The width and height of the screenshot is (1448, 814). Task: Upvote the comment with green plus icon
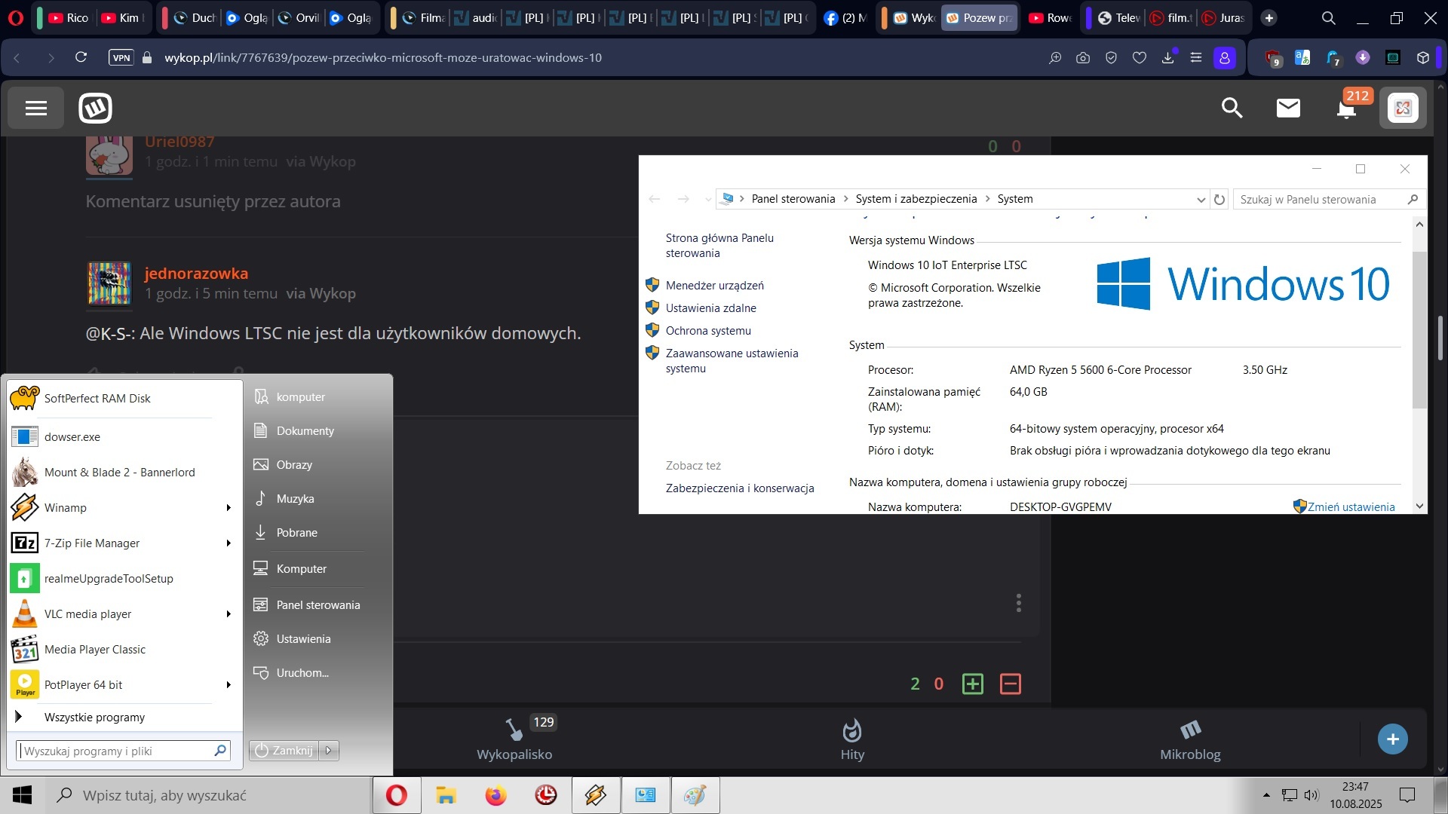(x=973, y=684)
